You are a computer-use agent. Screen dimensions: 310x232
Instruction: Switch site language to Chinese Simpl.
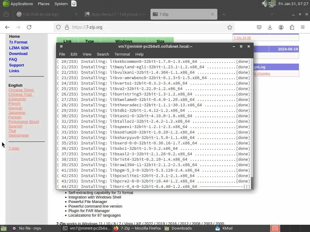[x=21, y=90]
